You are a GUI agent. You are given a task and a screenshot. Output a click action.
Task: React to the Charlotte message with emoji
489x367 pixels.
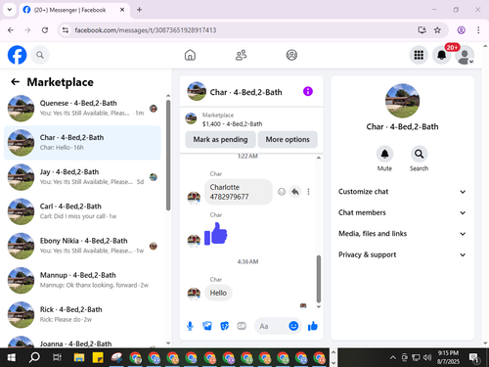click(282, 192)
